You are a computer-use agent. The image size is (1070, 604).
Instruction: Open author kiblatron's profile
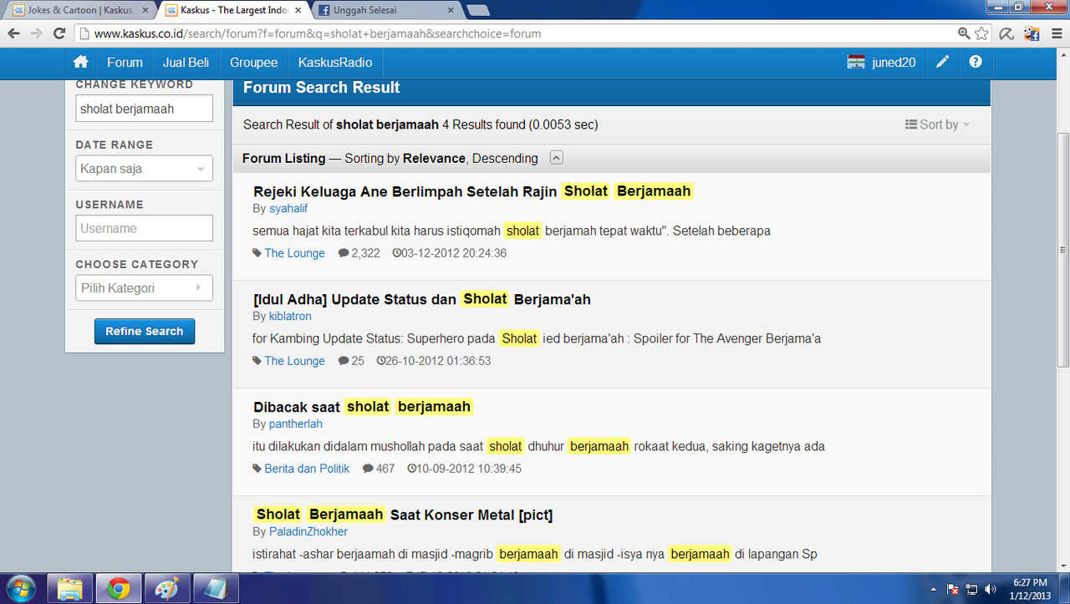pyautogui.click(x=290, y=316)
